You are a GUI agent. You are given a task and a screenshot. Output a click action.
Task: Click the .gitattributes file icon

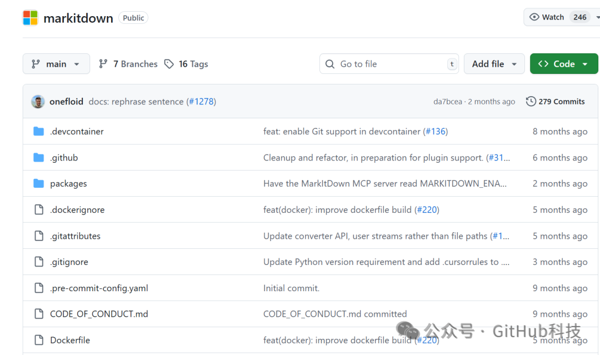tap(39, 236)
